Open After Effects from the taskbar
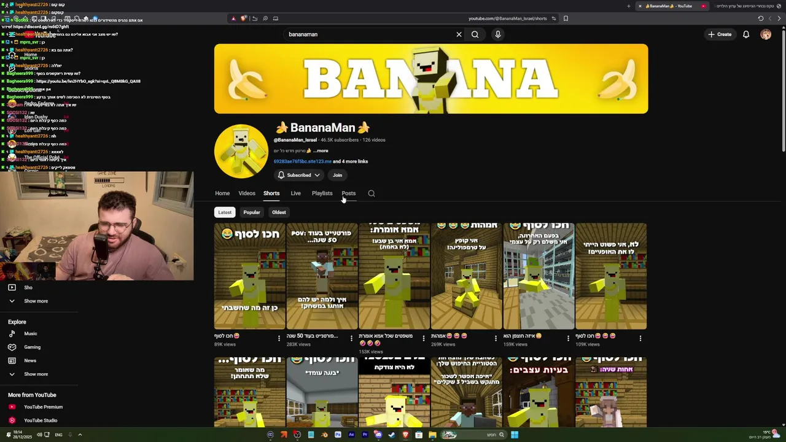 [x=351, y=435]
